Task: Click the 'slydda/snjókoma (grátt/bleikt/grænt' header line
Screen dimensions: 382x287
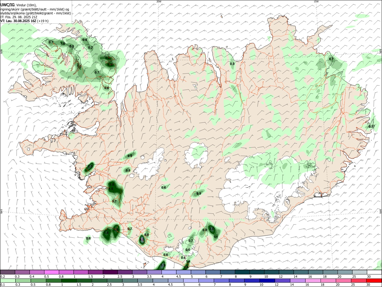Action: [36, 13]
